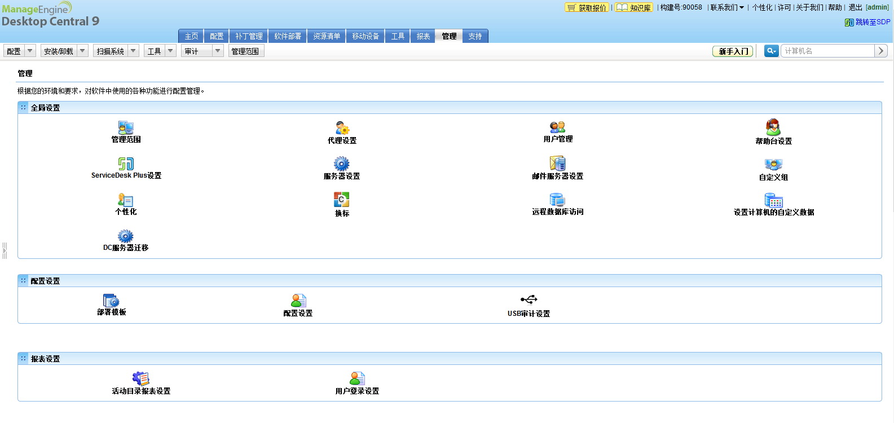Click the 退出 logout link

tap(855, 7)
